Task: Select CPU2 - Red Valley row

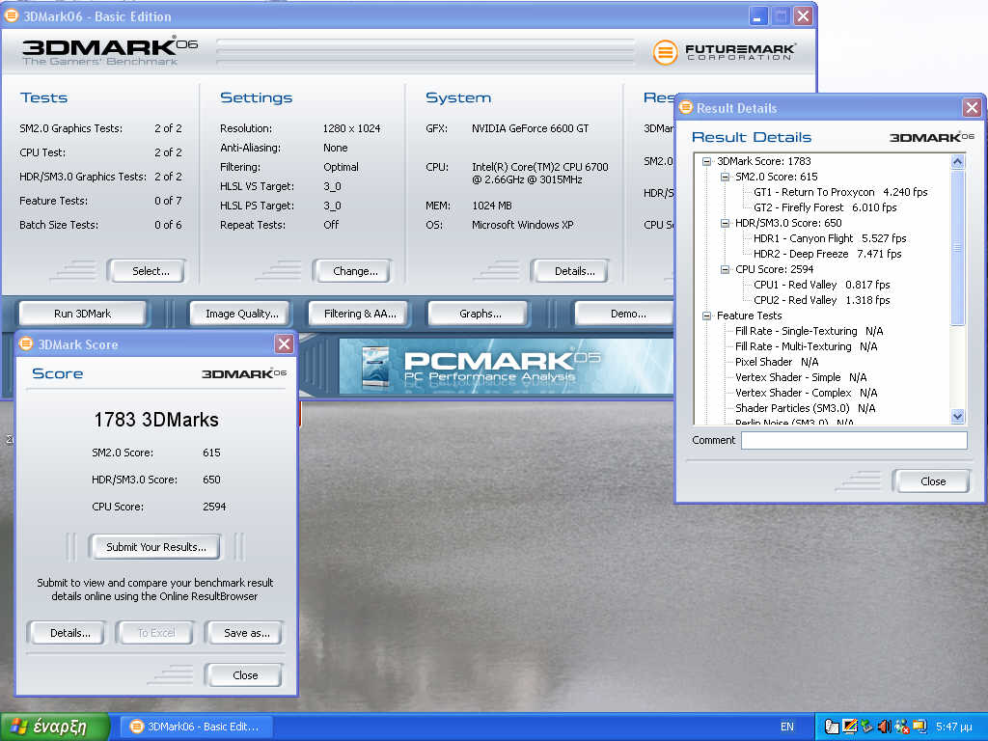Action: 822,300
